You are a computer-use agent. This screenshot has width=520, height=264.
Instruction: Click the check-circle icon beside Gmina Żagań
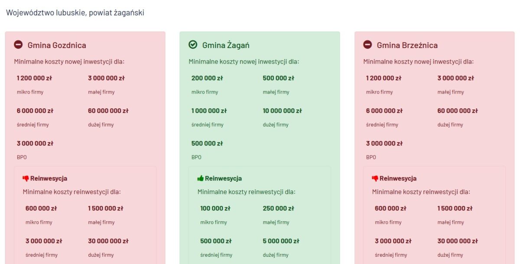click(193, 45)
